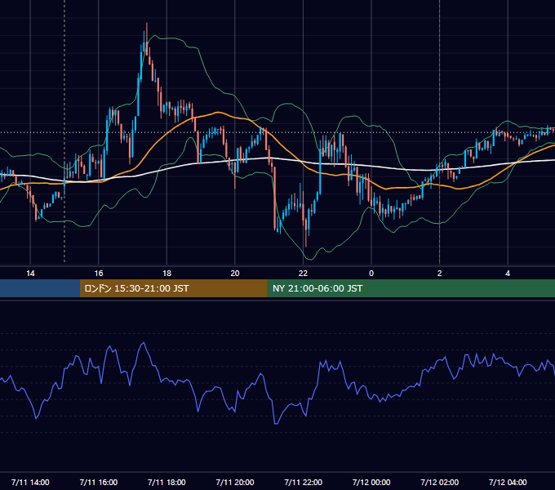
Task: Click the 7/11 18:00 date label
Action: click(x=166, y=482)
